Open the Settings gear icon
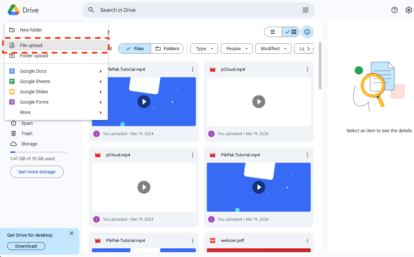This screenshot has width=414, height=257. pyautogui.click(x=409, y=10)
